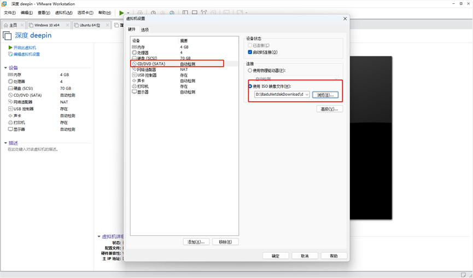Select 打印机 in main window device list
473x278 pixels.
(42, 123)
